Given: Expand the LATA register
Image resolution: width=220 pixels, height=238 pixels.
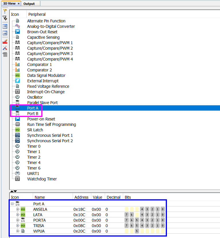Looking at the screenshot, I should [x=17, y=214].
